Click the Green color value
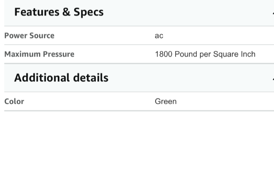Viewport: 274px width, 190px height. coord(166,101)
